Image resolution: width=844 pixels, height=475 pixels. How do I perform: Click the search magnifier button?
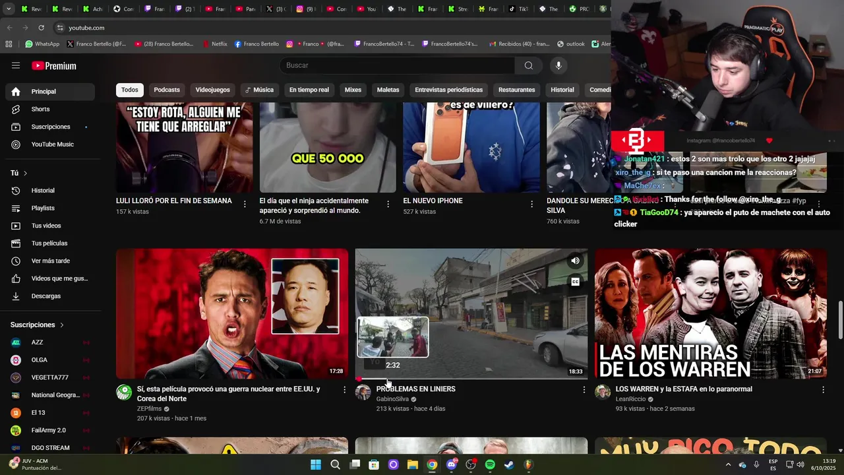pos(528,65)
